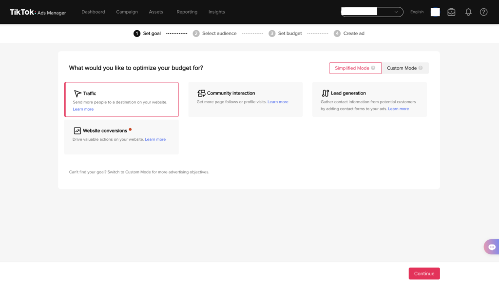Click the Lead generation icon
Screen dimensions: 499x285
325,93
